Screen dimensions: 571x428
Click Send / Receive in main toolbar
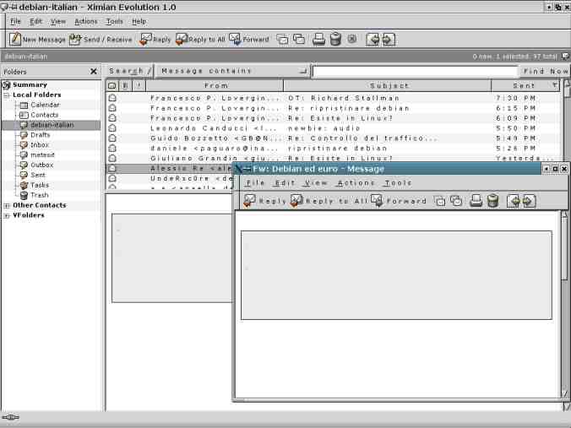coord(101,39)
